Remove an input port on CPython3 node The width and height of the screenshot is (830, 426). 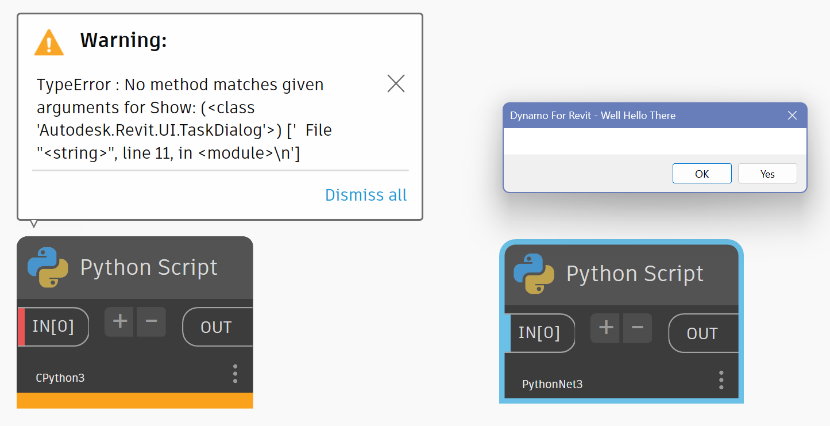click(151, 321)
